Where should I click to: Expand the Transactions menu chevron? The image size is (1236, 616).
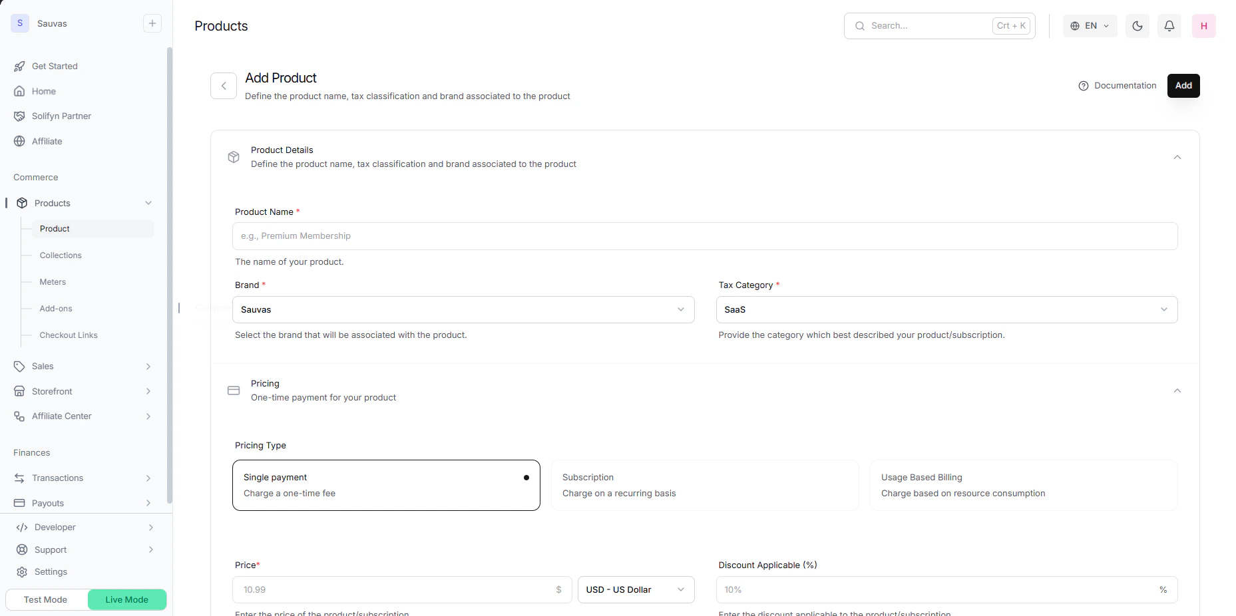pos(148,478)
